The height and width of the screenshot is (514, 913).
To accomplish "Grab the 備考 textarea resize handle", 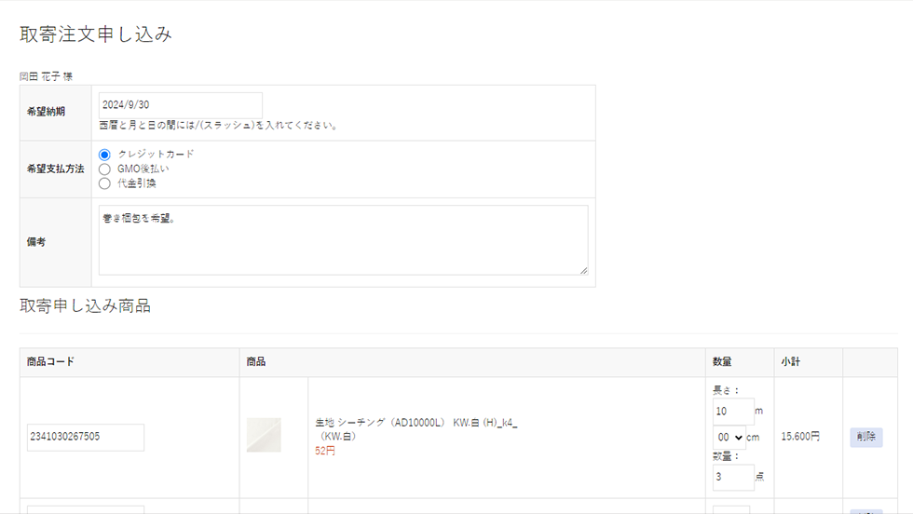I will tap(583, 270).
